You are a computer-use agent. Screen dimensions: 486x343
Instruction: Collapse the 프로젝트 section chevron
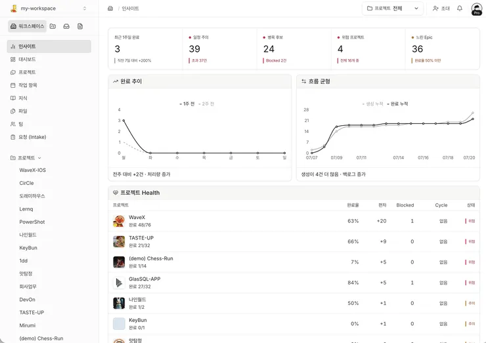[39, 158]
